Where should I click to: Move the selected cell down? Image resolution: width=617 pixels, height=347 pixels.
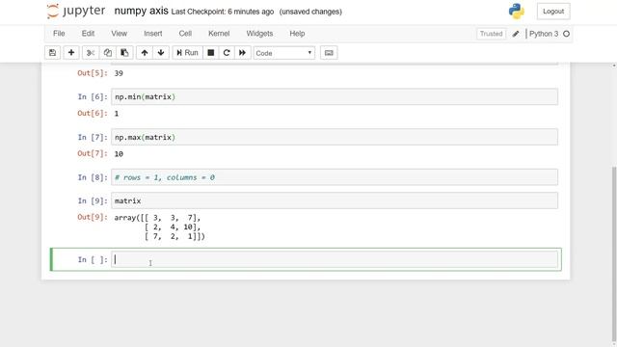click(161, 53)
